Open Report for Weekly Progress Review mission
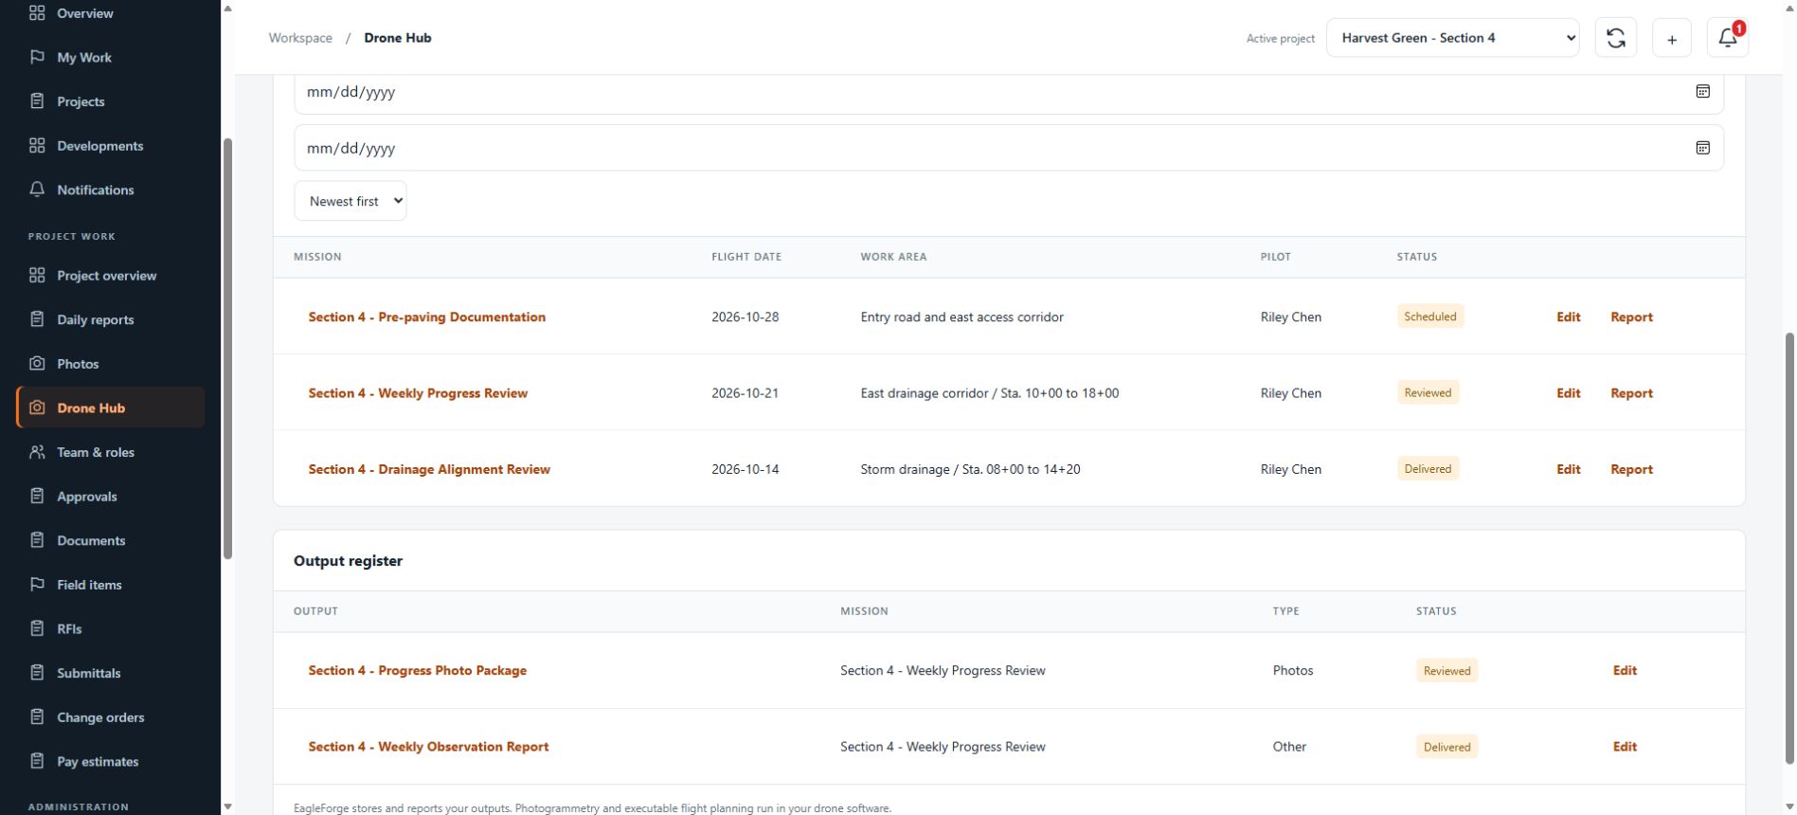 1631,393
